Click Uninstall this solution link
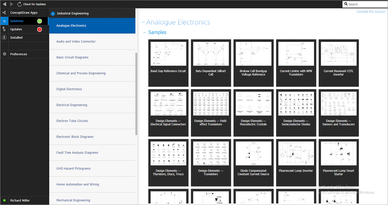Image resolution: width=388 pixels, height=205 pixels. click(371, 11)
